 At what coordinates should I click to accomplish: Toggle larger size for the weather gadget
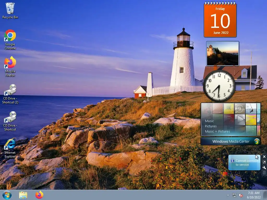(264, 162)
